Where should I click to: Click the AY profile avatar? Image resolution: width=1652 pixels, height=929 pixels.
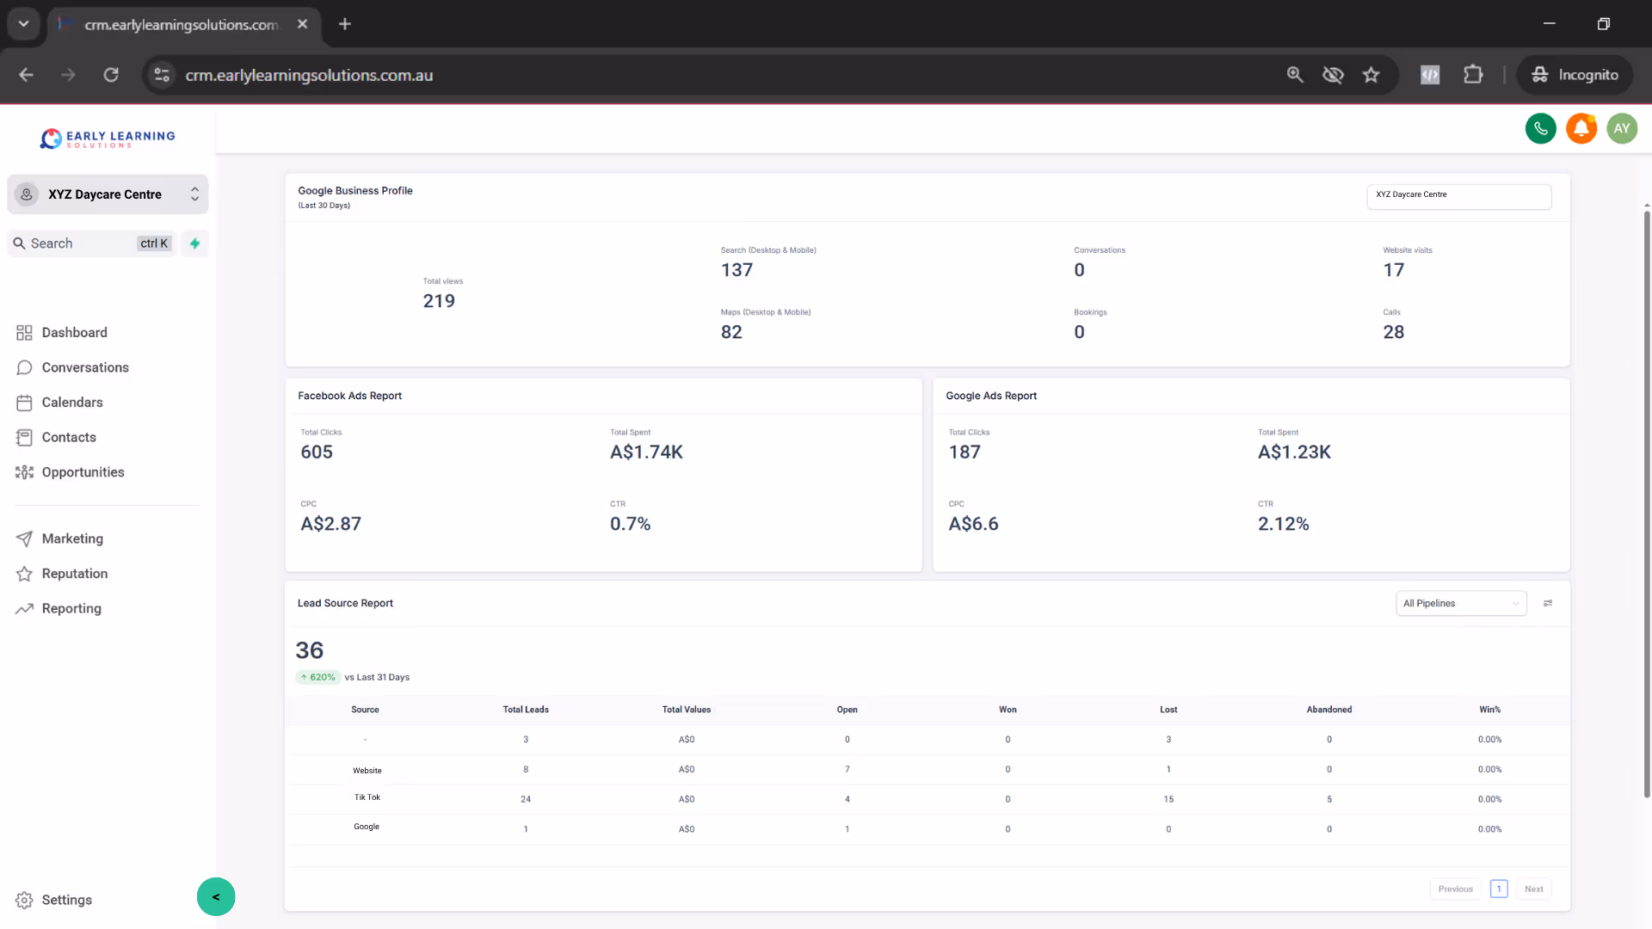point(1623,128)
